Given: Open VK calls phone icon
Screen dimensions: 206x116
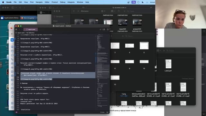Looking at the screenshot, I should (x=12, y=59).
